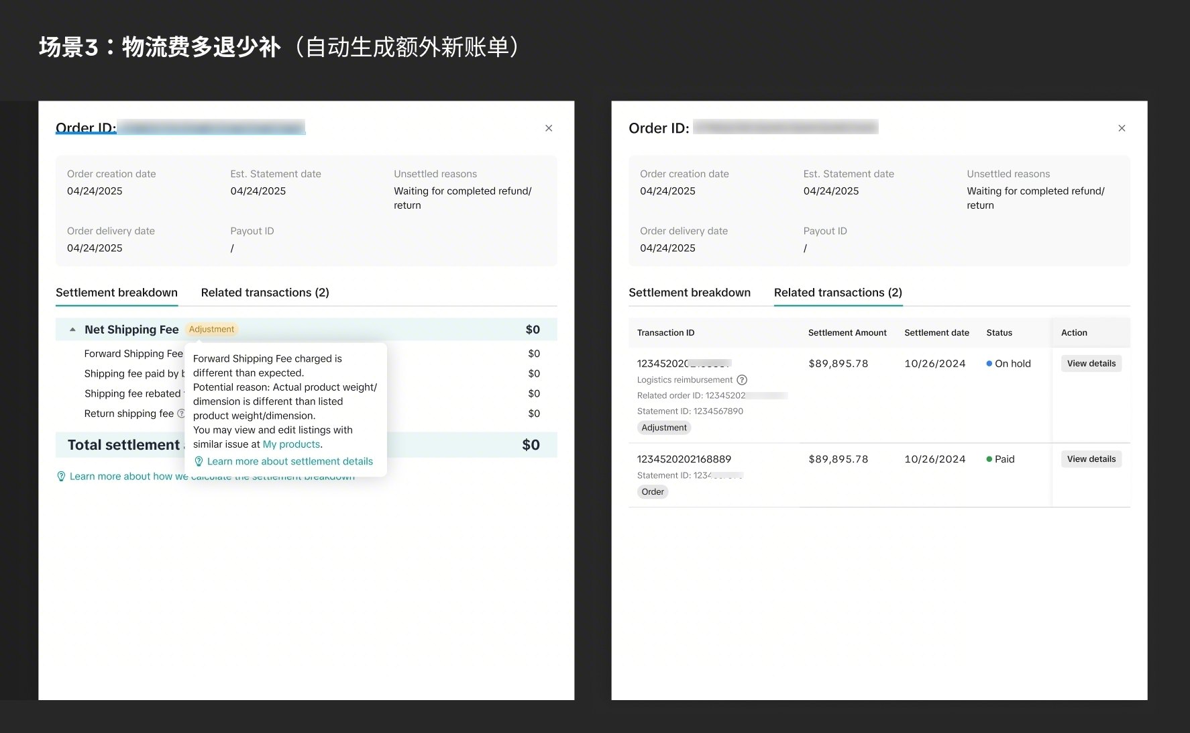This screenshot has width=1190, height=733.
Task: Open Learn more about settlement details link
Action: tap(290, 462)
